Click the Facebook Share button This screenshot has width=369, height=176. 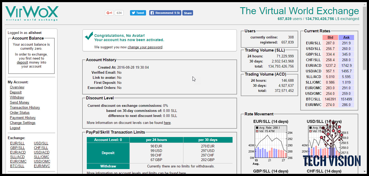(x=188, y=13)
